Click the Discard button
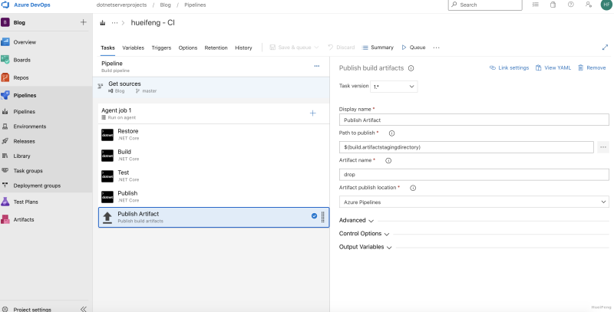Screen dimensions: 614x312 click(x=341, y=48)
